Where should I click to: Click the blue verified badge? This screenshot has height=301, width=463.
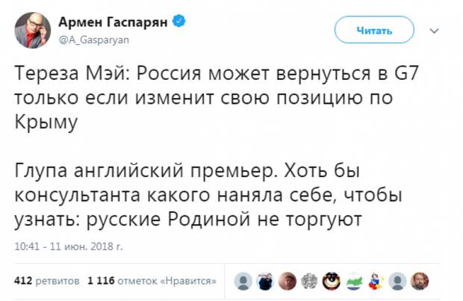pos(179,21)
